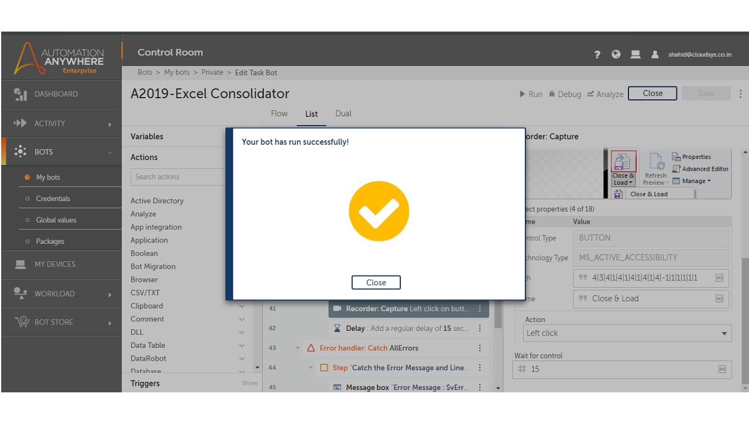Open Packages in the sidebar
749x421 pixels.
point(50,241)
